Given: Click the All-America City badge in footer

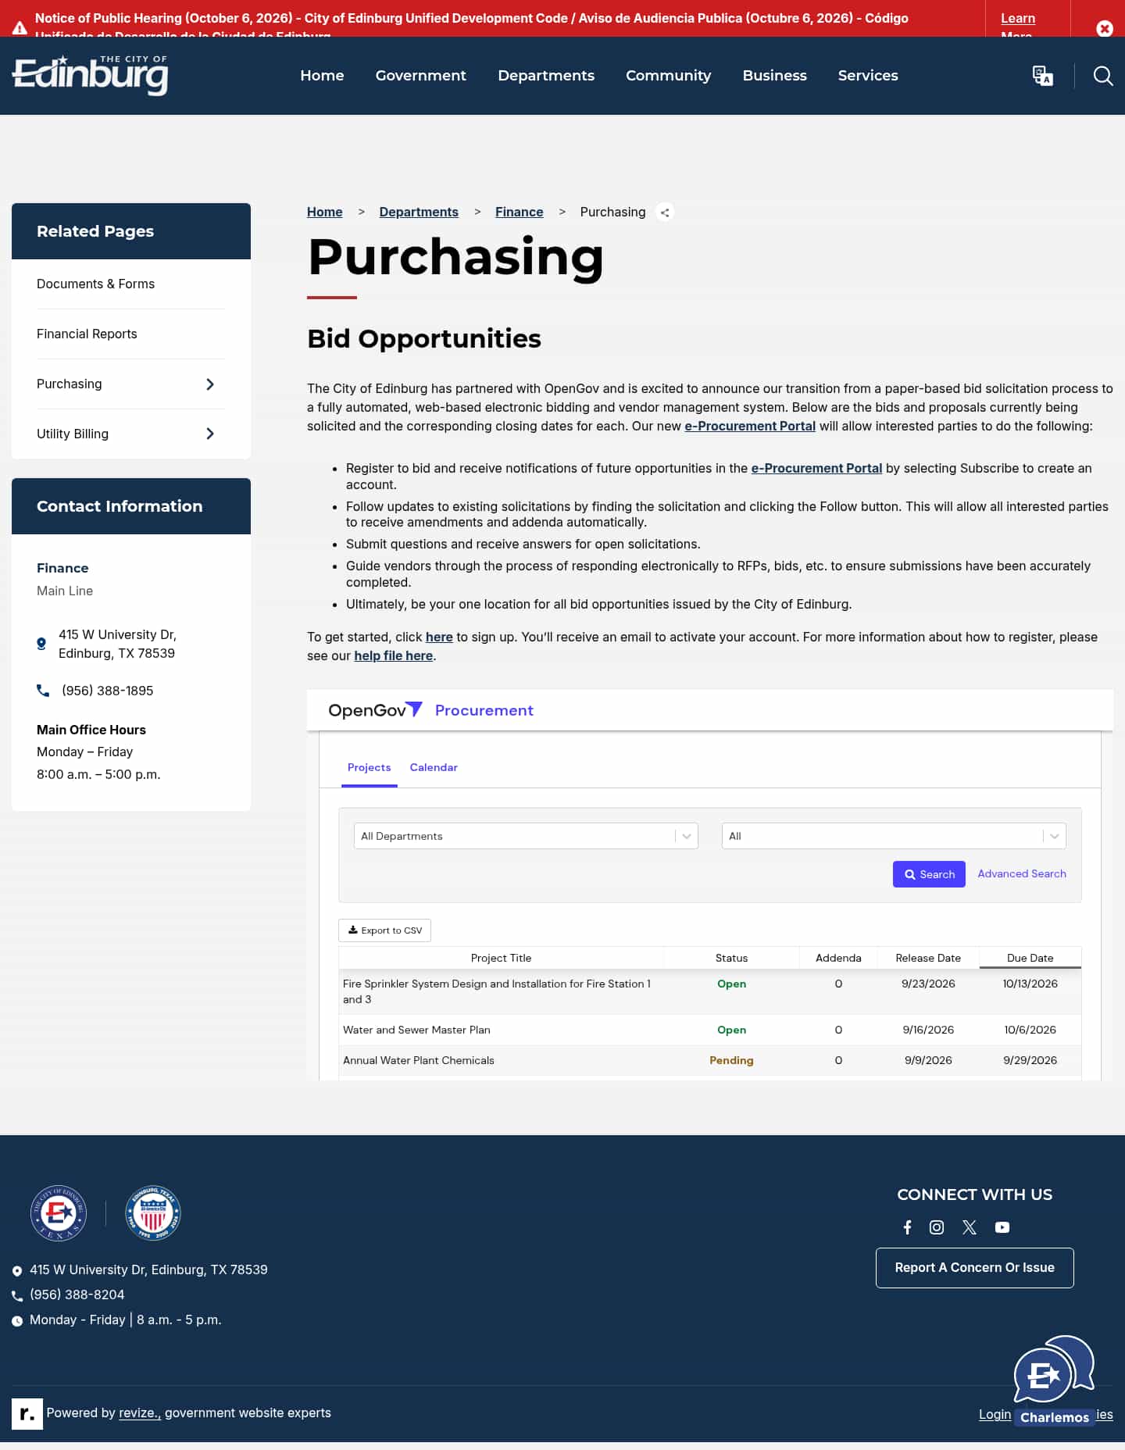Looking at the screenshot, I should 153,1213.
